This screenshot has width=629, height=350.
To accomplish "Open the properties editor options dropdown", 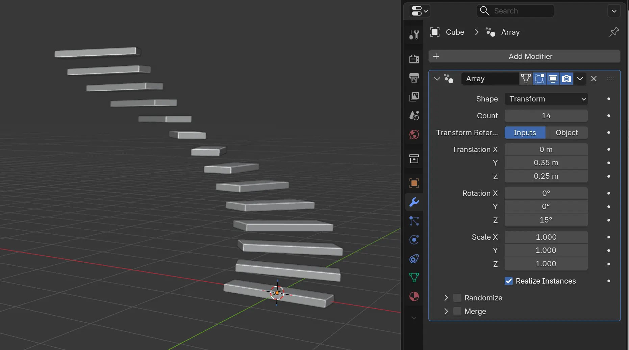I will (x=614, y=11).
